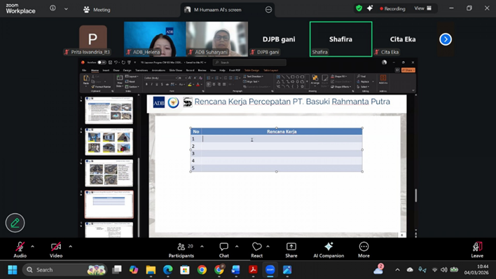Open the Zoom Participants panel

[181, 250]
